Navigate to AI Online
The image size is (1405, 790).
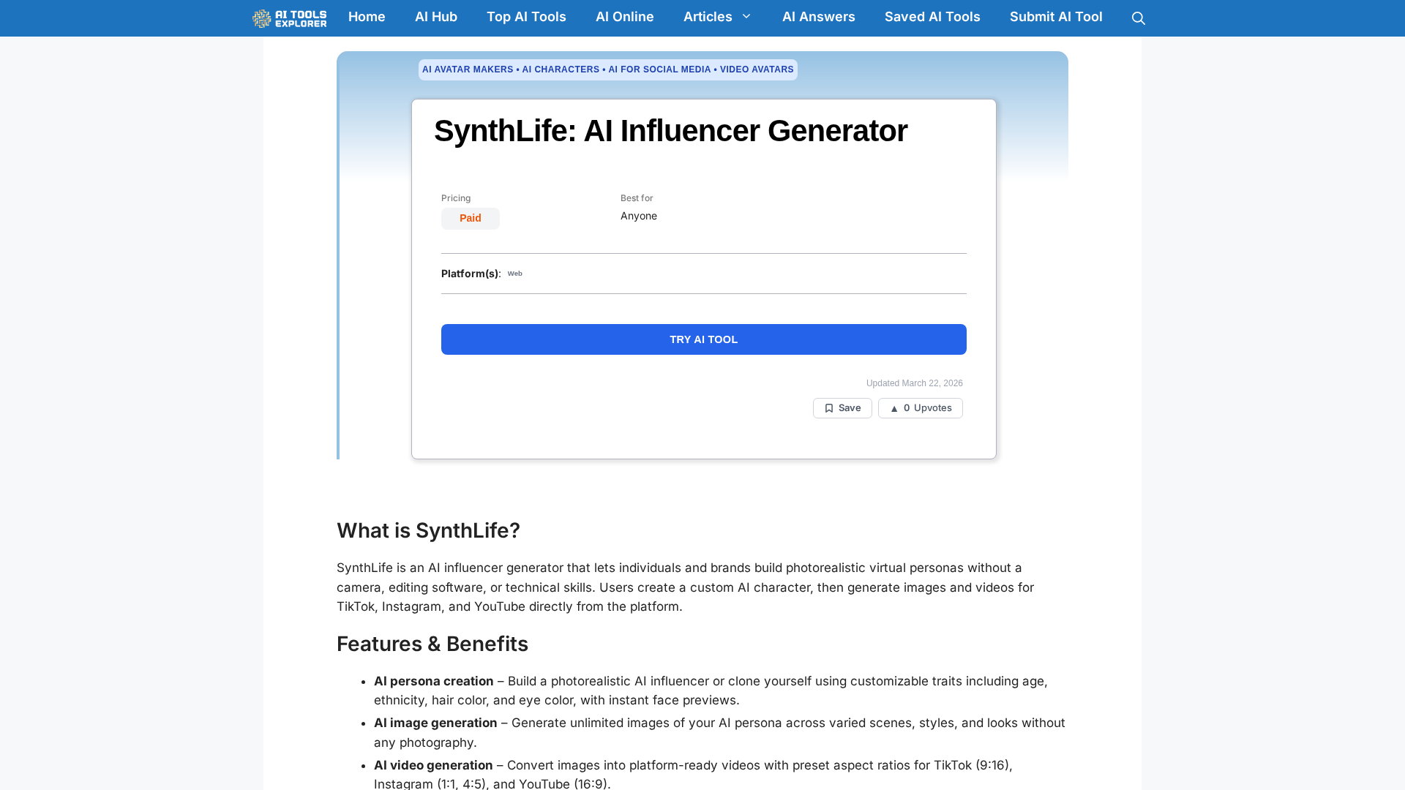[624, 17]
